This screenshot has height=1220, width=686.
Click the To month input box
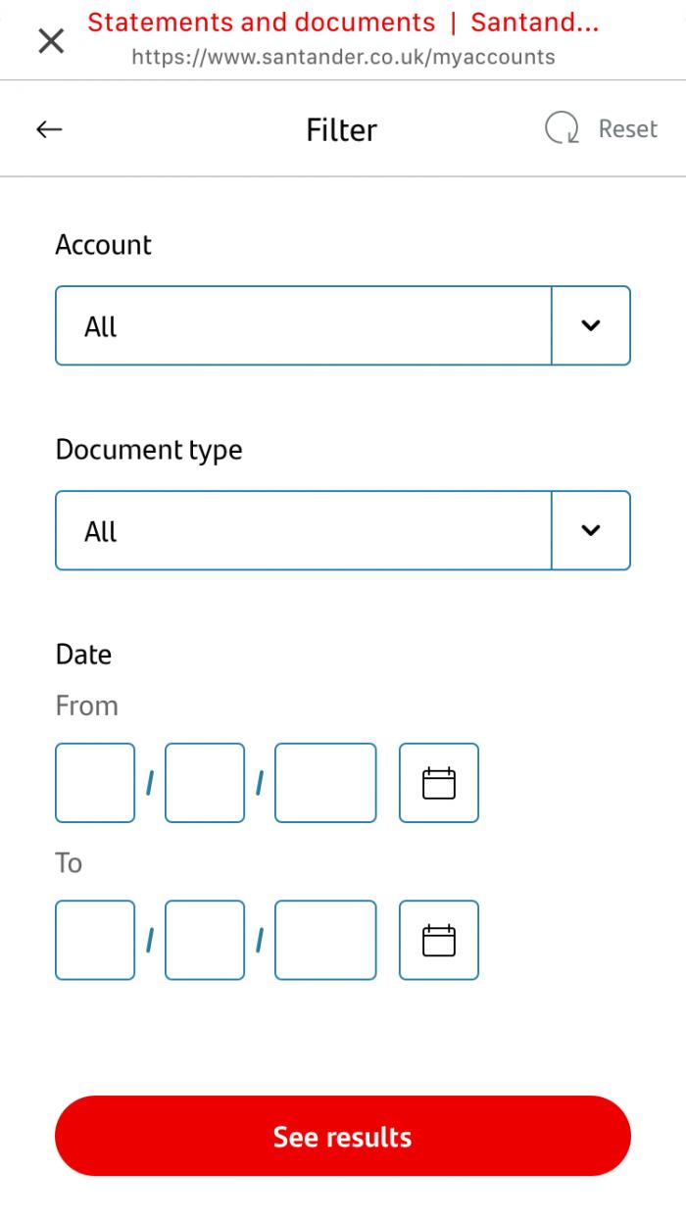coord(205,940)
